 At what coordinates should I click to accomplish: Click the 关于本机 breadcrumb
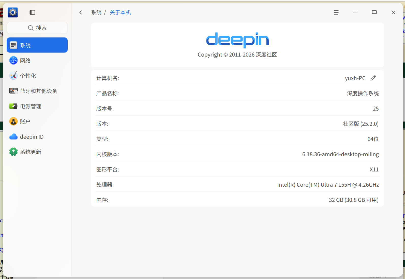coord(120,12)
